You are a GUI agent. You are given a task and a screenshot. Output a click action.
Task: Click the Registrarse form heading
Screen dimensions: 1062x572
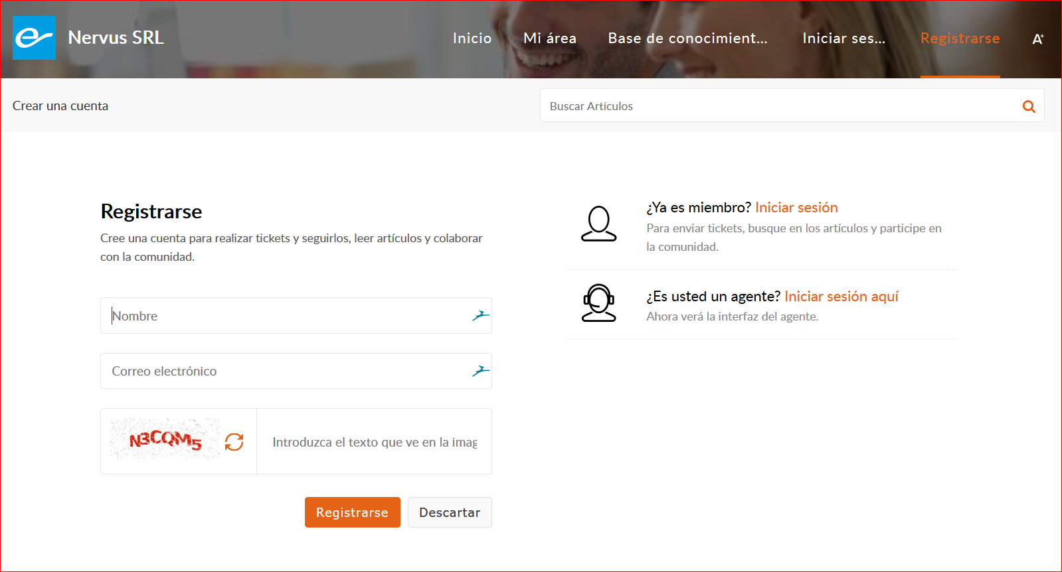[151, 212]
